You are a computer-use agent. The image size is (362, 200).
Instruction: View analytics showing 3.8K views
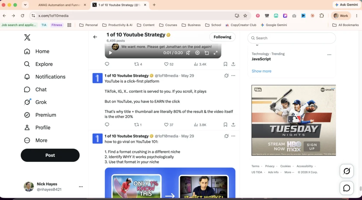pyautogui.click(x=200, y=125)
